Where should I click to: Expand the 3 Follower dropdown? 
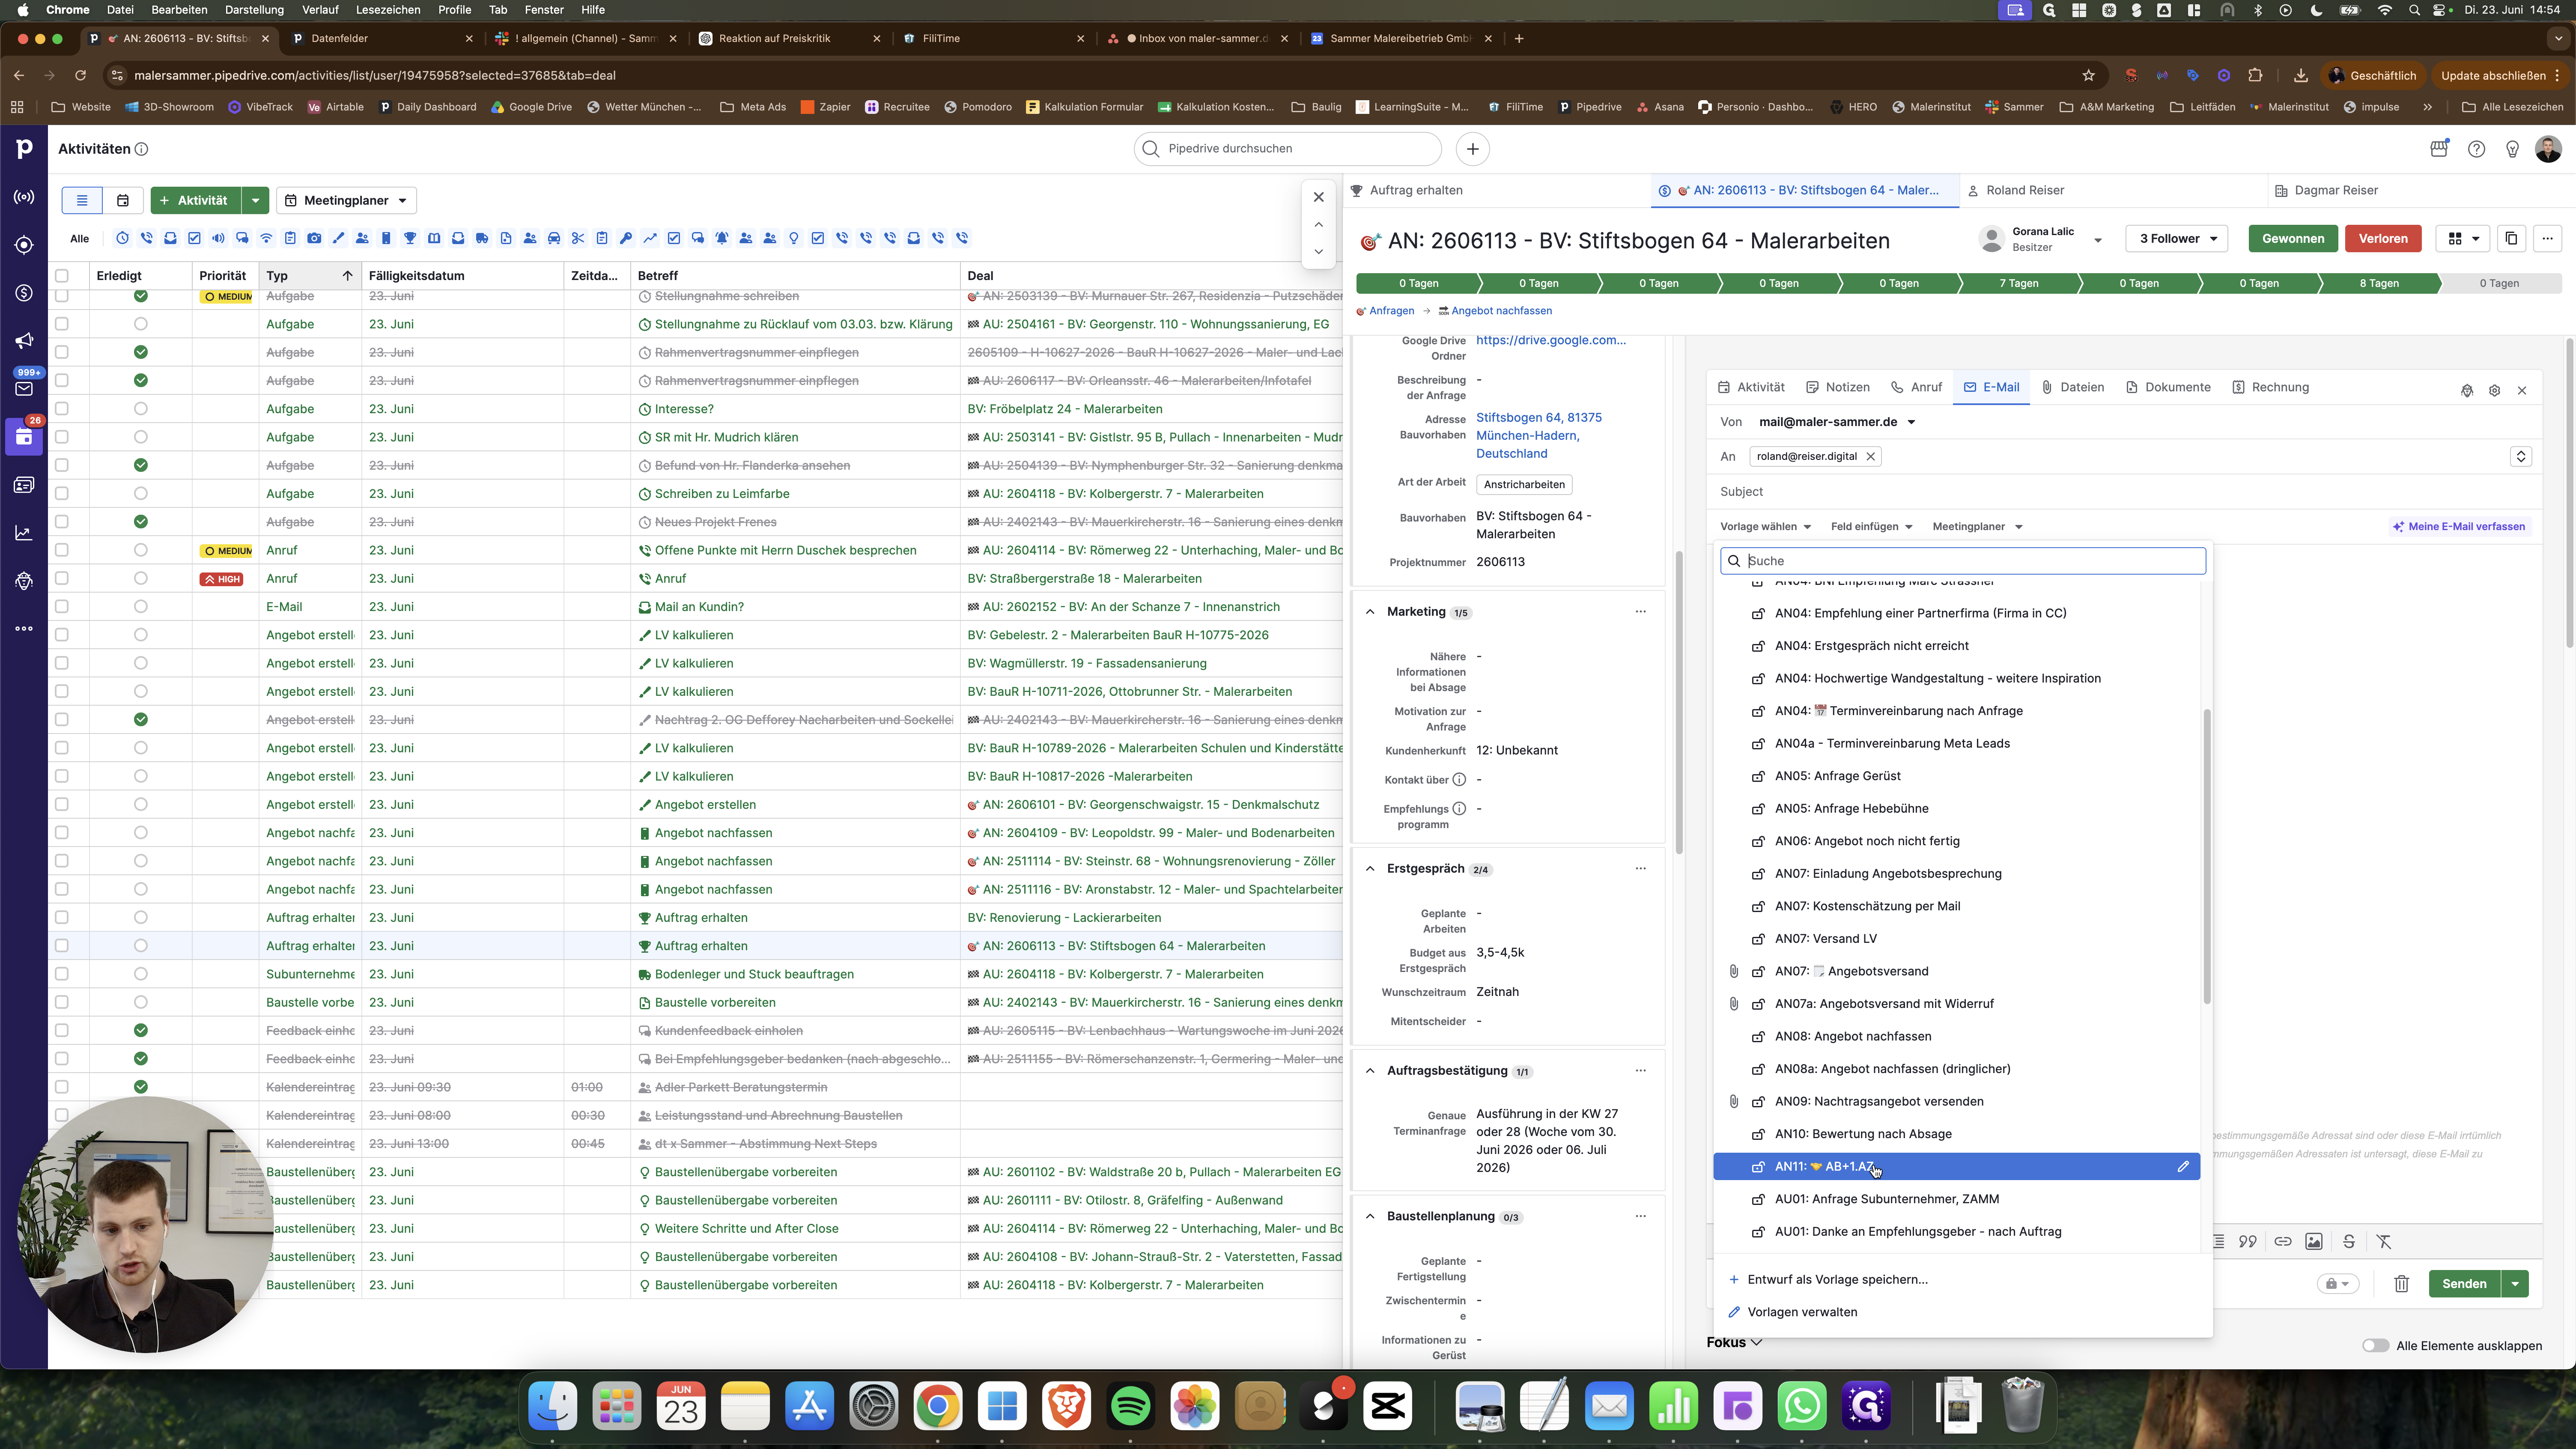pos(2176,238)
